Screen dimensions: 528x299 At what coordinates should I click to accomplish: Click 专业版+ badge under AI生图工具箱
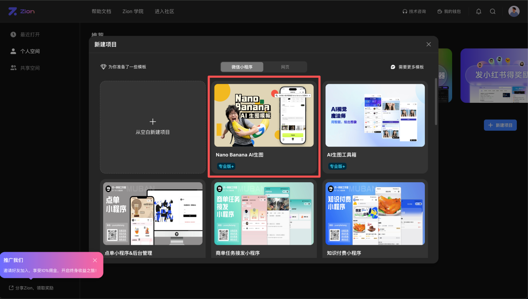pyautogui.click(x=337, y=166)
